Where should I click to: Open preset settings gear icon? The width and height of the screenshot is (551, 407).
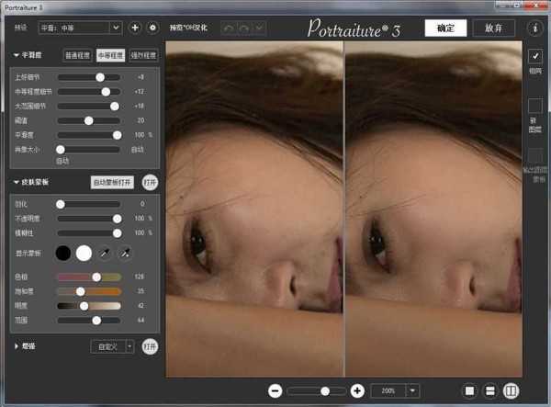(x=152, y=28)
